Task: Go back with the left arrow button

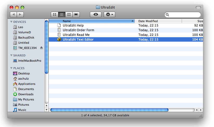Action: [x=14, y=15]
